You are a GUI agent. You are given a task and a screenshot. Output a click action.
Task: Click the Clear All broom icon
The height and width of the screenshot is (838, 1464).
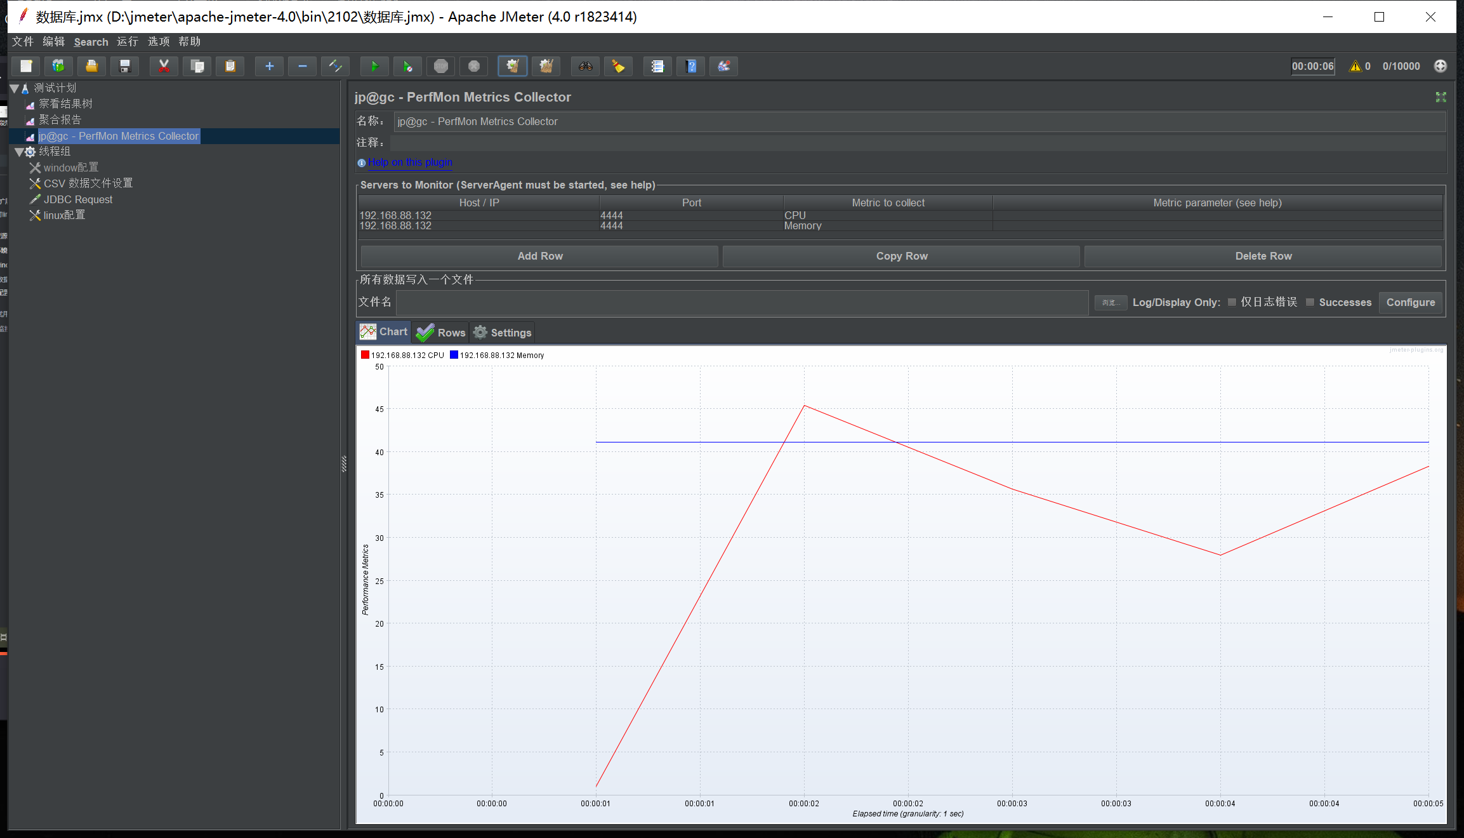pos(546,66)
